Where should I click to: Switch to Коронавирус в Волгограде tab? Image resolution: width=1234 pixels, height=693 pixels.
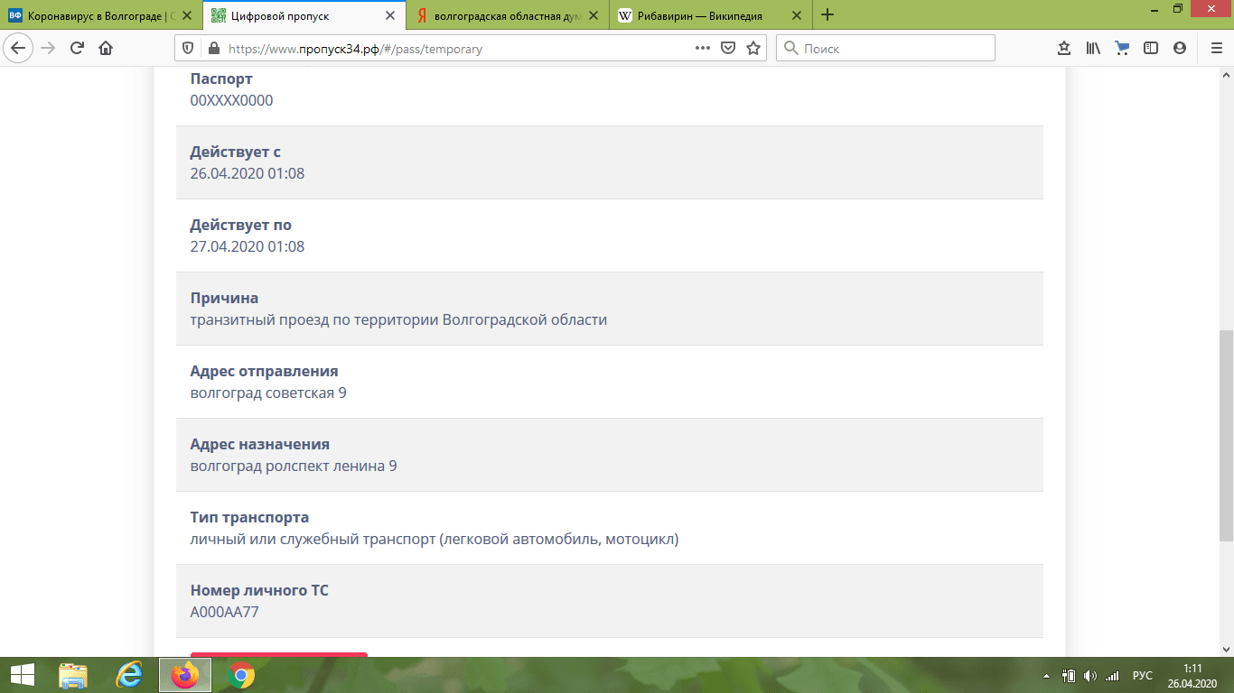(x=101, y=16)
